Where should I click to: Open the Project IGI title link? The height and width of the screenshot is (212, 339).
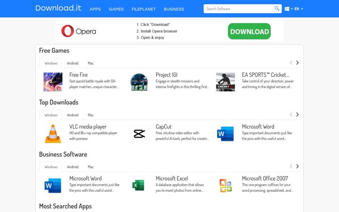click(167, 75)
